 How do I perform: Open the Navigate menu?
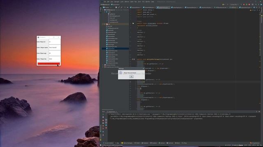point(117,2)
